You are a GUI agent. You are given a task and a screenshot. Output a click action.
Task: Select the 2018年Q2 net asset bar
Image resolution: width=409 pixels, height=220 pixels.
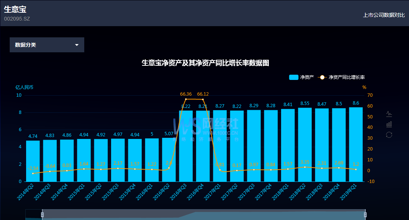305,145
